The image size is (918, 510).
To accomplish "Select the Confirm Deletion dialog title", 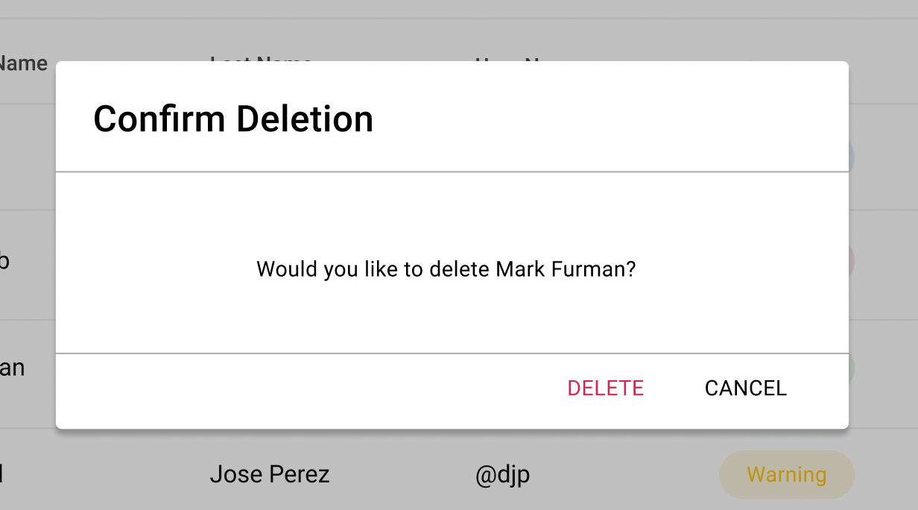I will [x=233, y=119].
